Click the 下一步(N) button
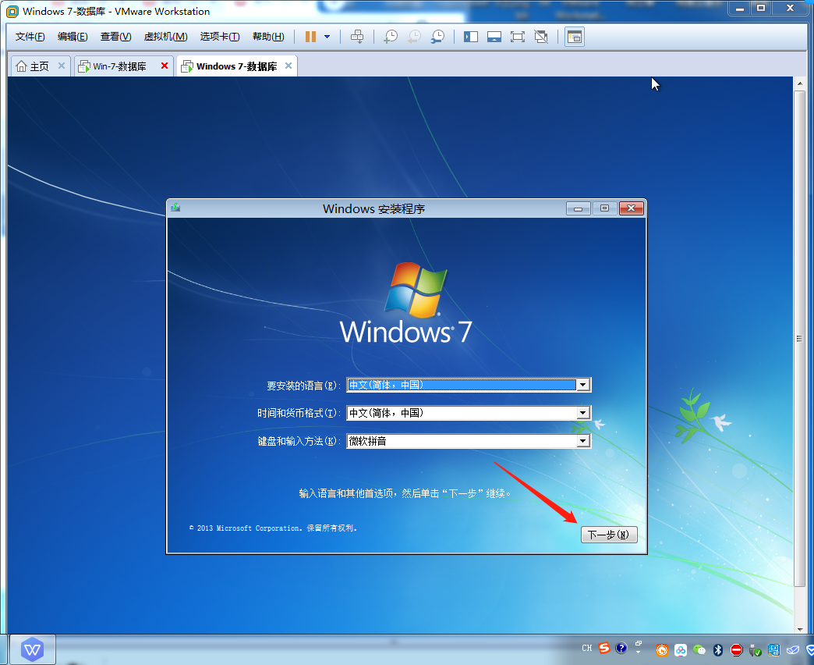Image resolution: width=814 pixels, height=665 pixels. [x=609, y=535]
